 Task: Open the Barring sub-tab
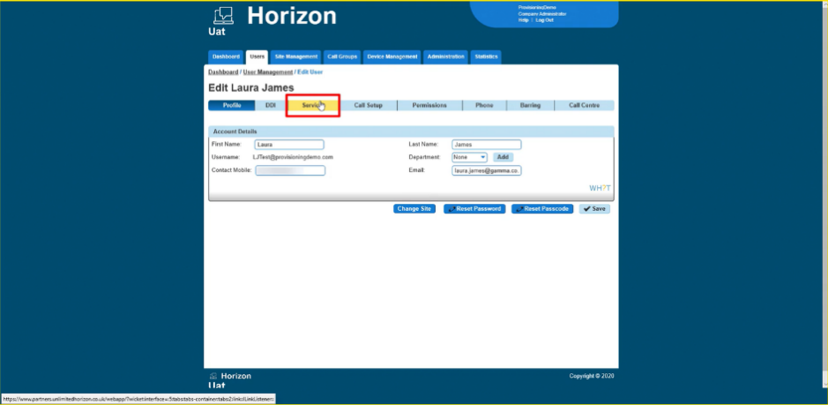click(530, 105)
